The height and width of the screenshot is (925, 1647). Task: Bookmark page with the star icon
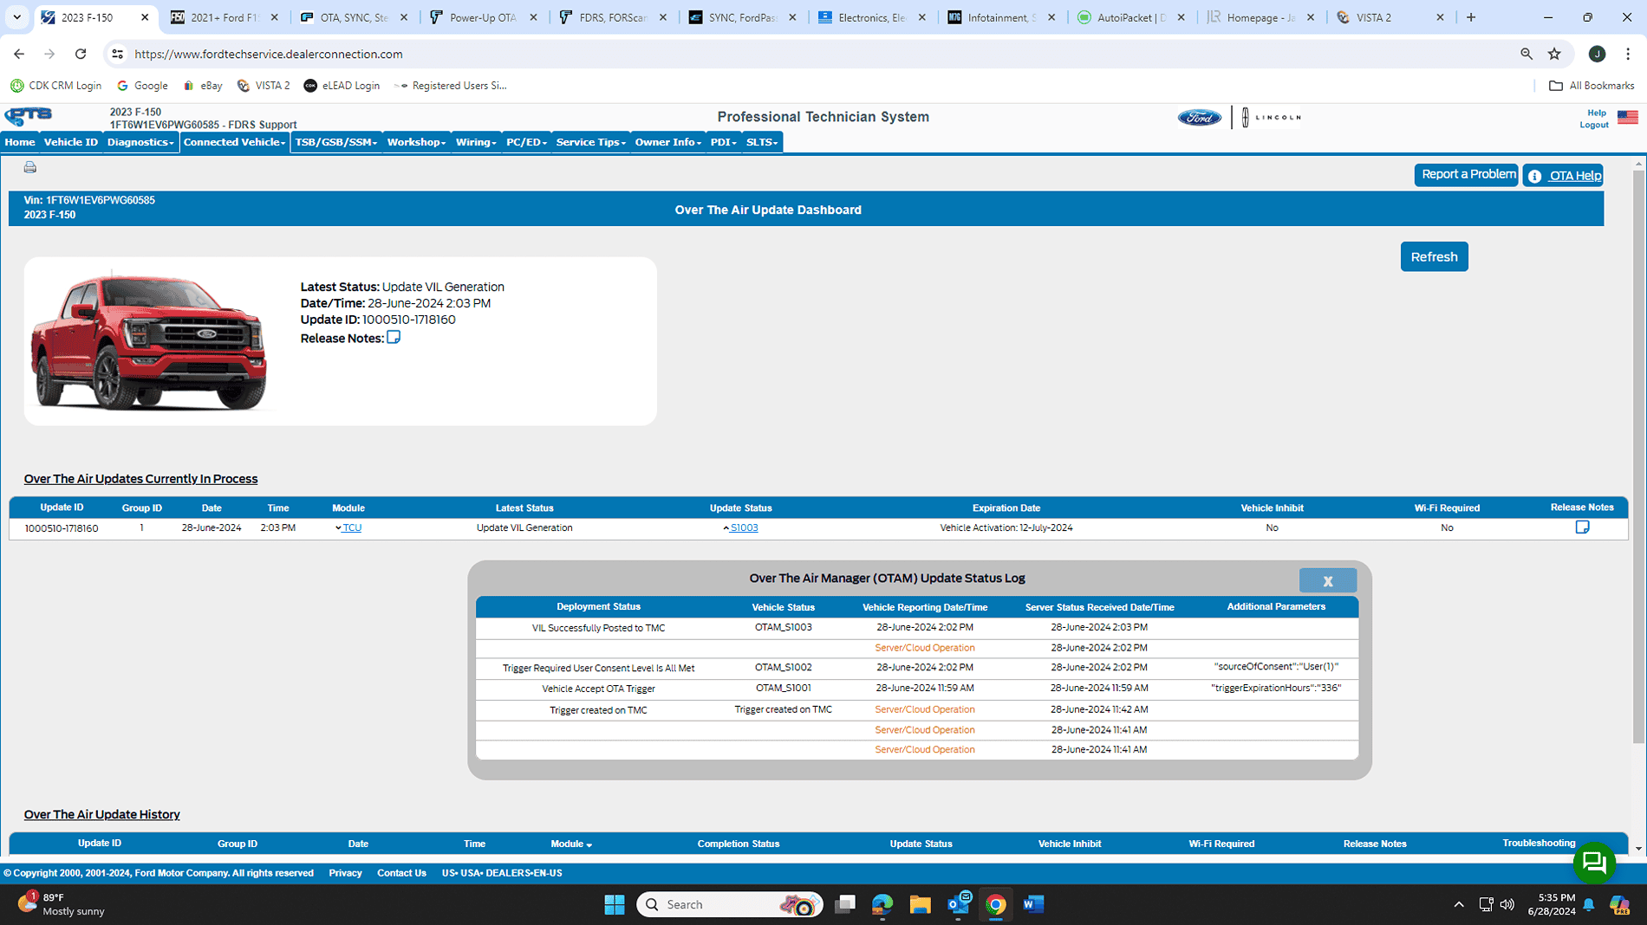[x=1554, y=54]
